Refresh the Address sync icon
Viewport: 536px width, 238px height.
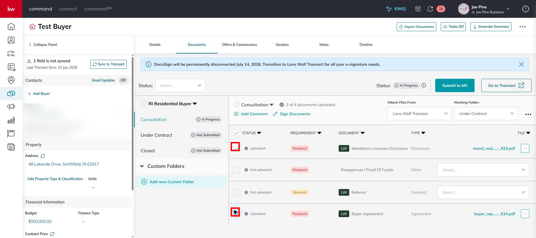[43, 156]
